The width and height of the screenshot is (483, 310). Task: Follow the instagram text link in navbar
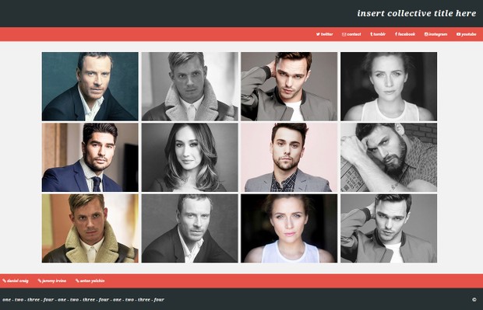pyautogui.click(x=438, y=34)
